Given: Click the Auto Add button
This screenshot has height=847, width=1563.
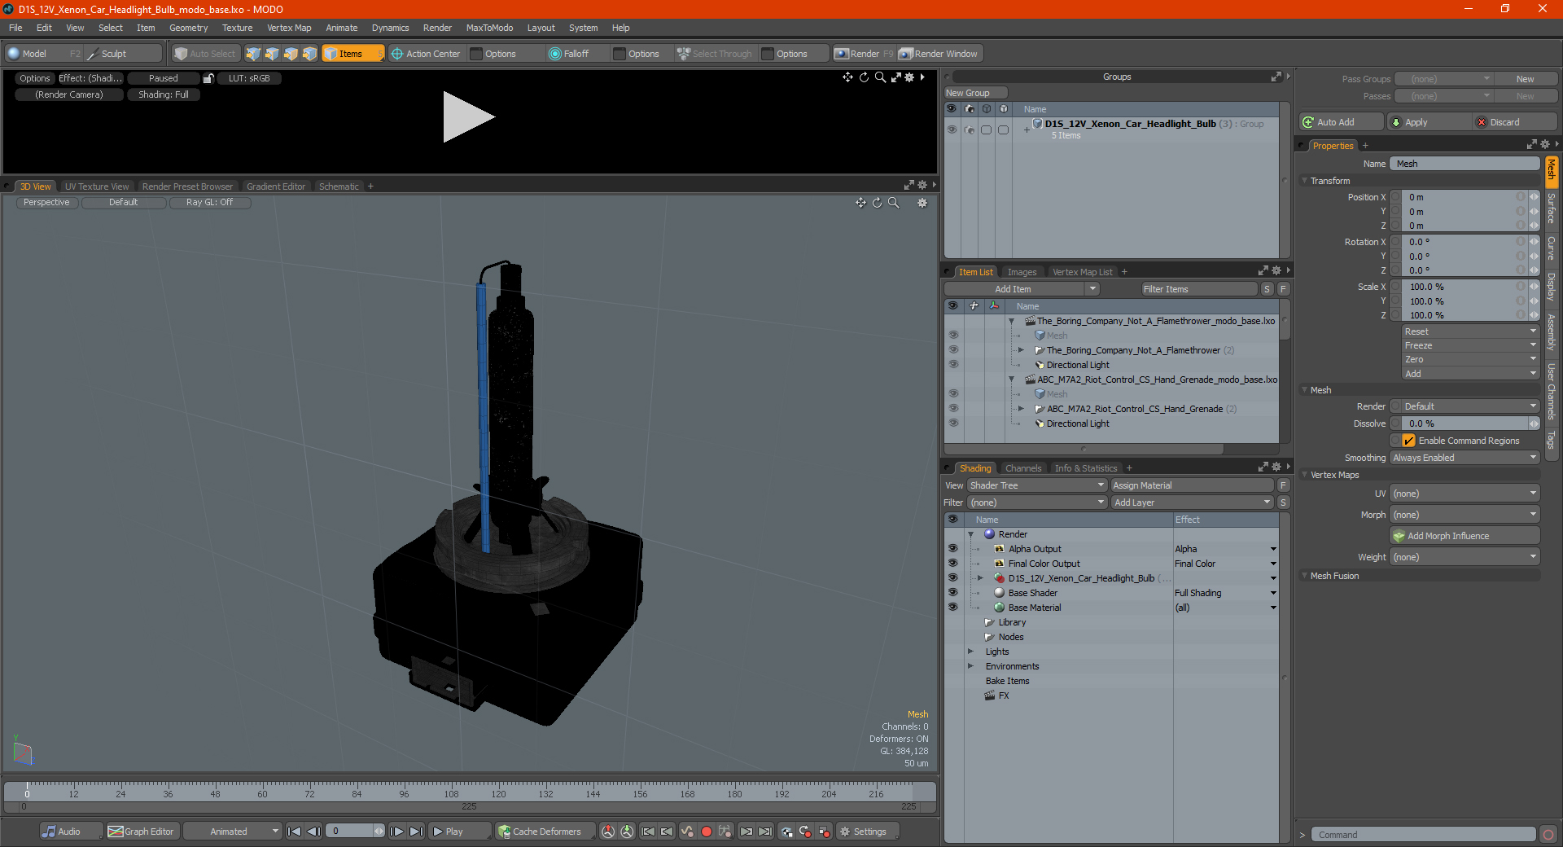Looking at the screenshot, I should (x=1342, y=122).
